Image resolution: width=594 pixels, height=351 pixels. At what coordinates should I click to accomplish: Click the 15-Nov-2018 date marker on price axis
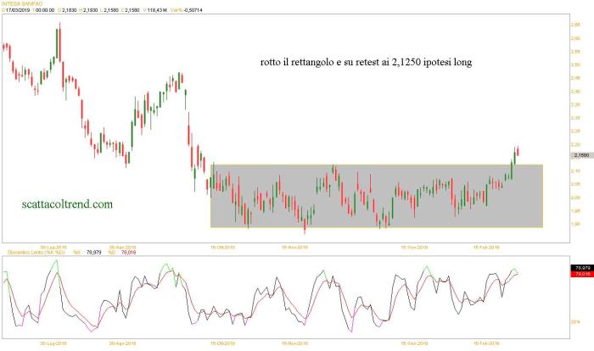coord(294,246)
